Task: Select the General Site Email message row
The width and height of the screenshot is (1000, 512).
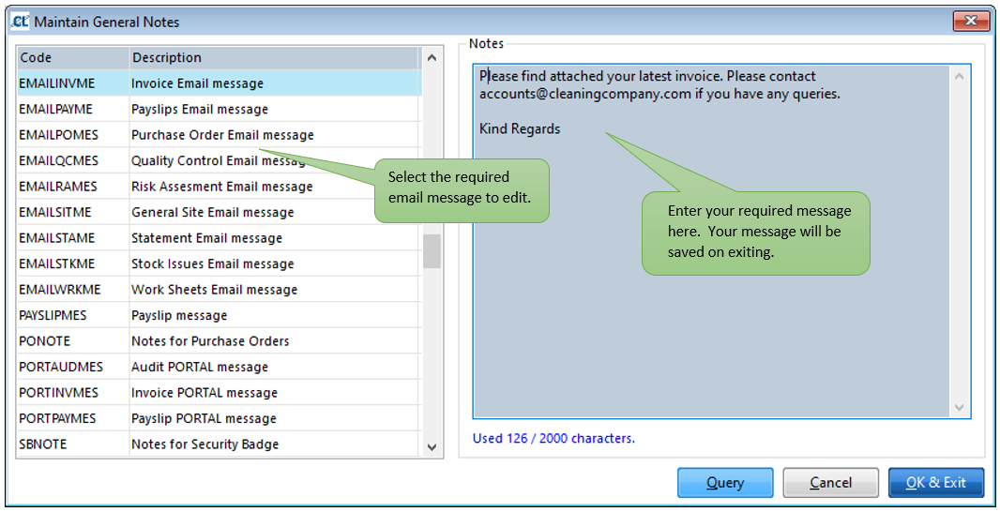Action: click(x=220, y=212)
